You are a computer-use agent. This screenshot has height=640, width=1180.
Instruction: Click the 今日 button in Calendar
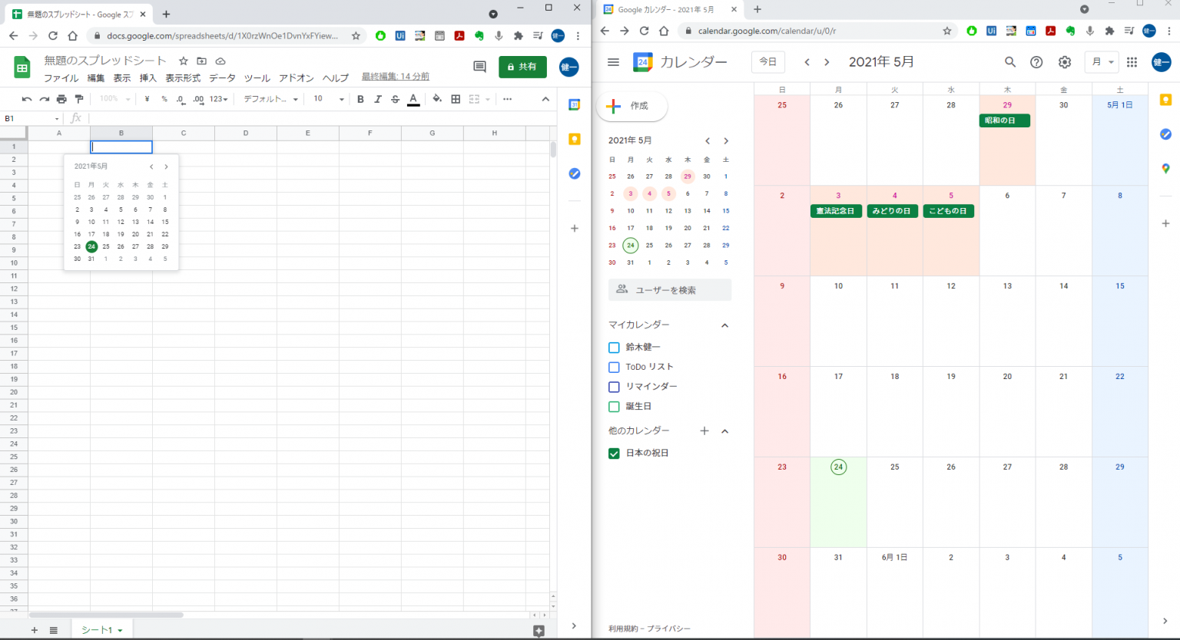point(767,62)
